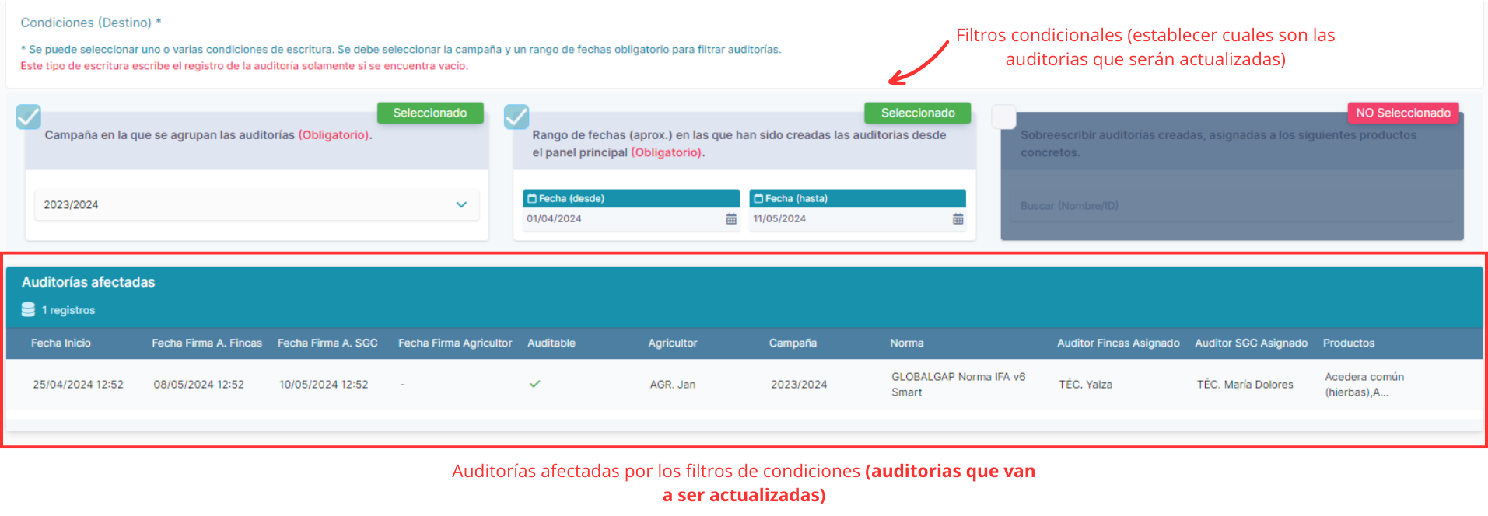Click the Campaña column header
The image size is (1488, 516).
[x=793, y=343]
